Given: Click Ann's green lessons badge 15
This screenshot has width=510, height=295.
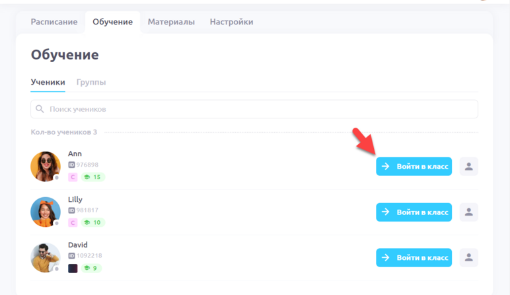Looking at the screenshot, I should 92,177.
